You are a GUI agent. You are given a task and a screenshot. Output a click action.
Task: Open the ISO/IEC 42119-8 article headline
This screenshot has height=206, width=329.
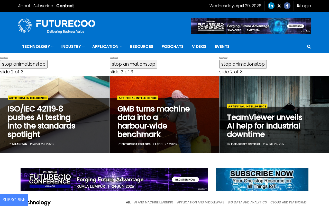pyautogui.click(x=41, y=122)
